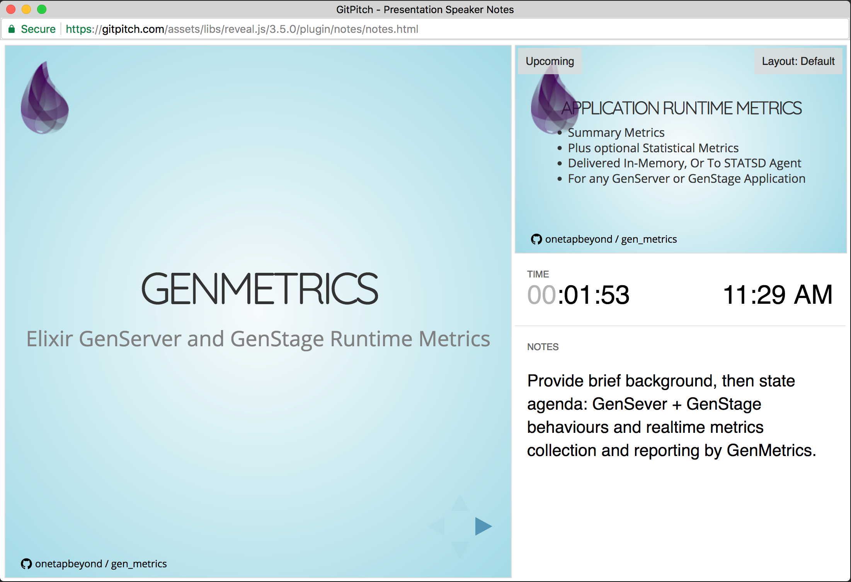Click the speaker notes text paragraph

pyautogui.click(x=671, y=415)
